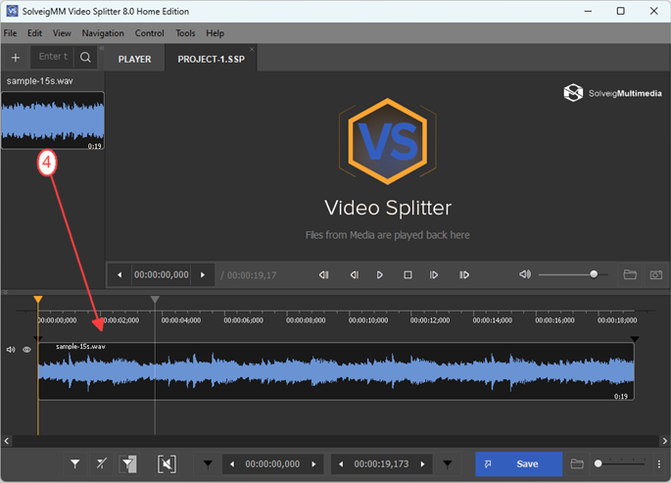Click the orange timeline cursor marker

point(38,299)
